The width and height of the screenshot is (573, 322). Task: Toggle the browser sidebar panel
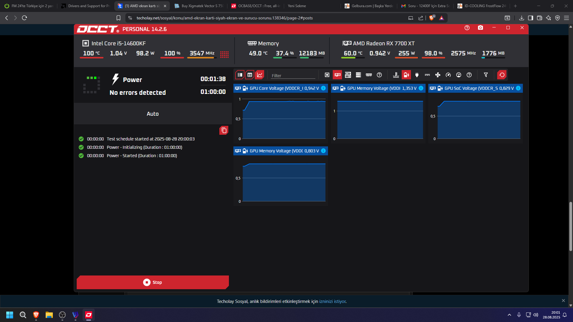pos(531,18)
